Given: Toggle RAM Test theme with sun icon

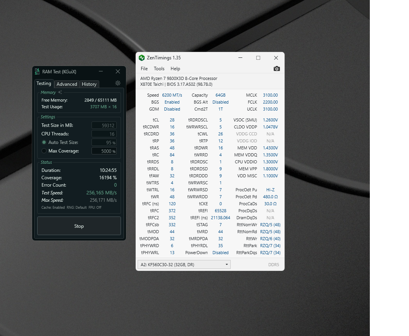Looking at the screenshot, I should [118, 83].
